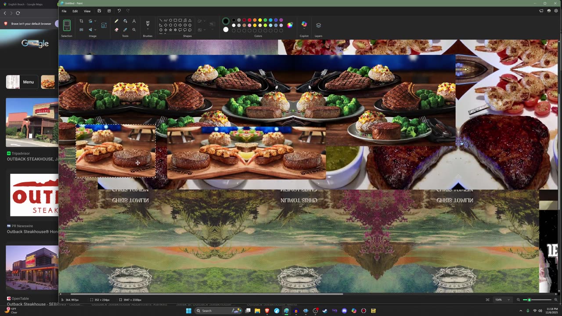This screenshot has width=562, height=316.
Task: Click the Crop image icon
Action: [x=81, y=21]
